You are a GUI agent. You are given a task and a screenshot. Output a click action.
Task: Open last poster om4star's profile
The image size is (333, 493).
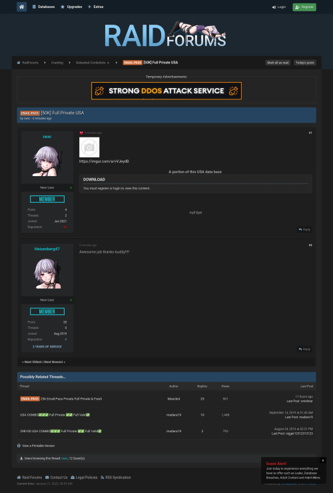306,401
